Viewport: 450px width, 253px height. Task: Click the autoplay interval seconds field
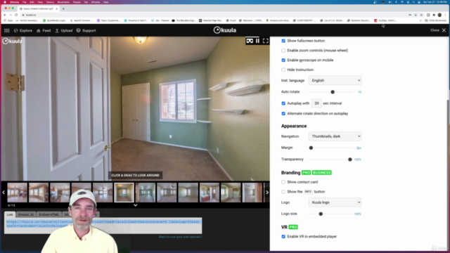(316, 103)
